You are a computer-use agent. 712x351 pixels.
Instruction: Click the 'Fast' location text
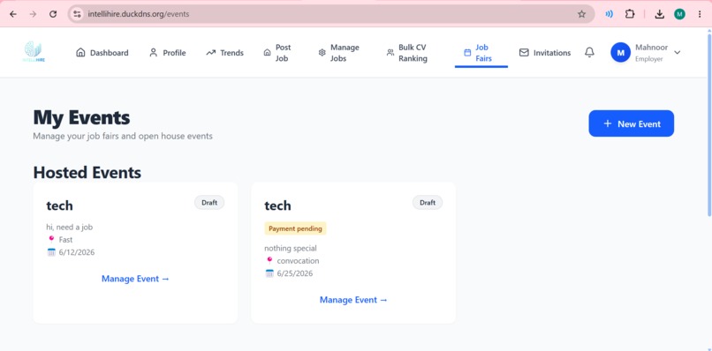click(65, 240)
